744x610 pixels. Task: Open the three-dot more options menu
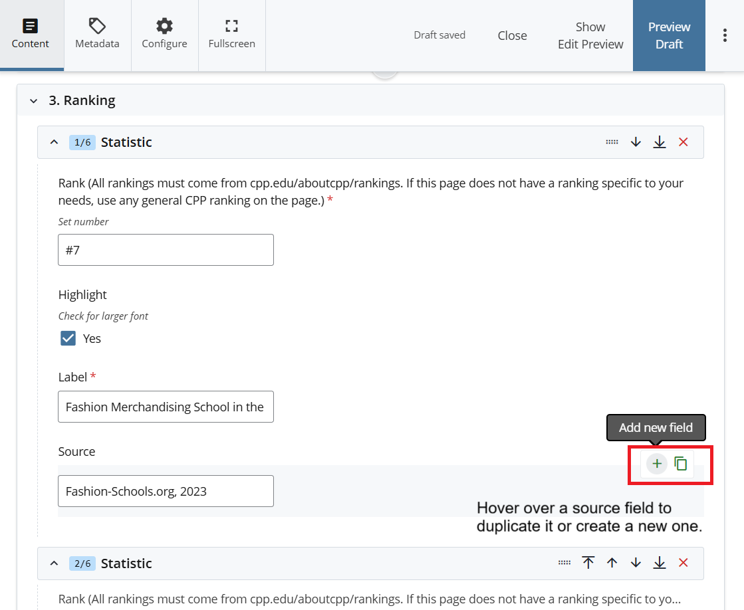point(725,36)
